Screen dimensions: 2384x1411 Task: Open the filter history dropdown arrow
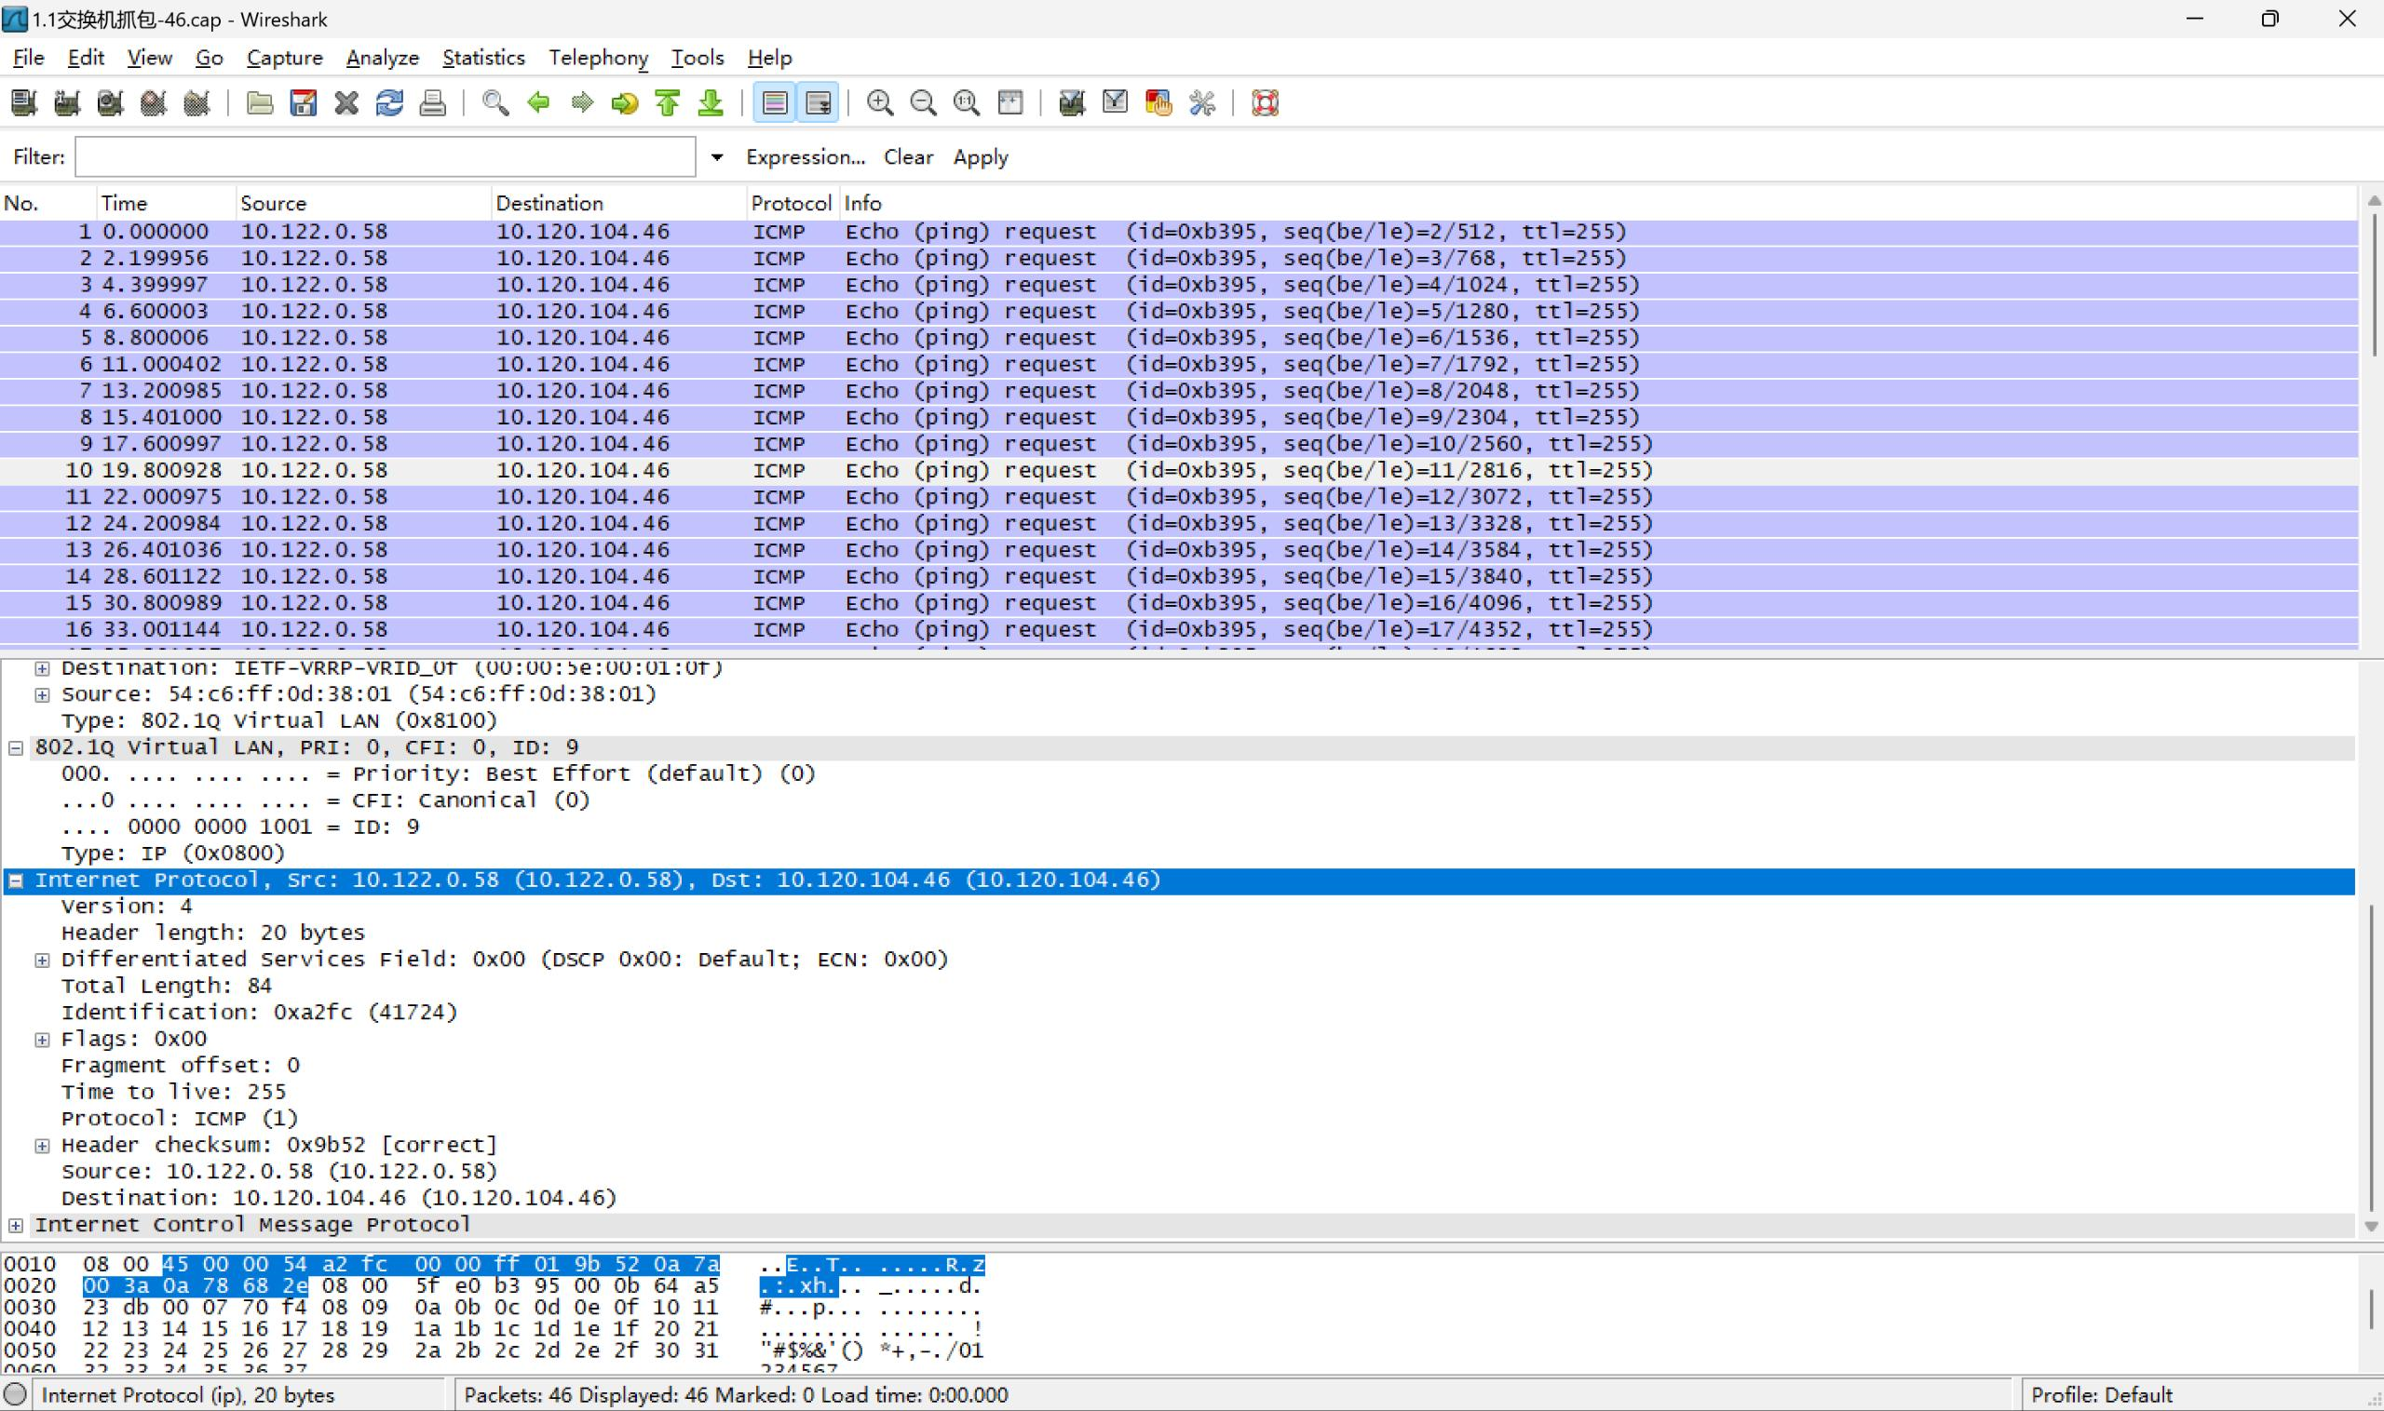click(716, 158)
